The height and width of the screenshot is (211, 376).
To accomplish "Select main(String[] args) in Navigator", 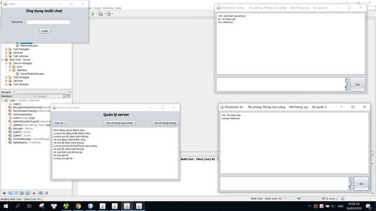I will pos(23,118).
